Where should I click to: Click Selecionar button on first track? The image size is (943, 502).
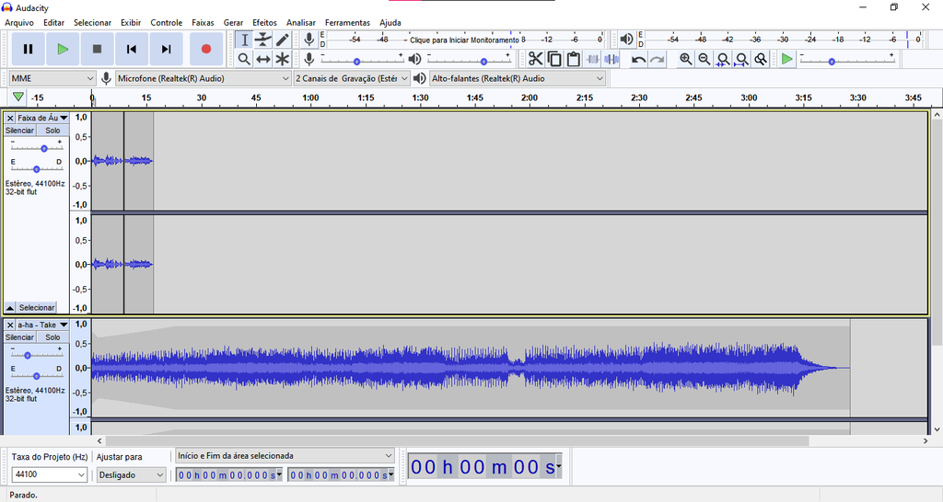[x=37, y=307]
